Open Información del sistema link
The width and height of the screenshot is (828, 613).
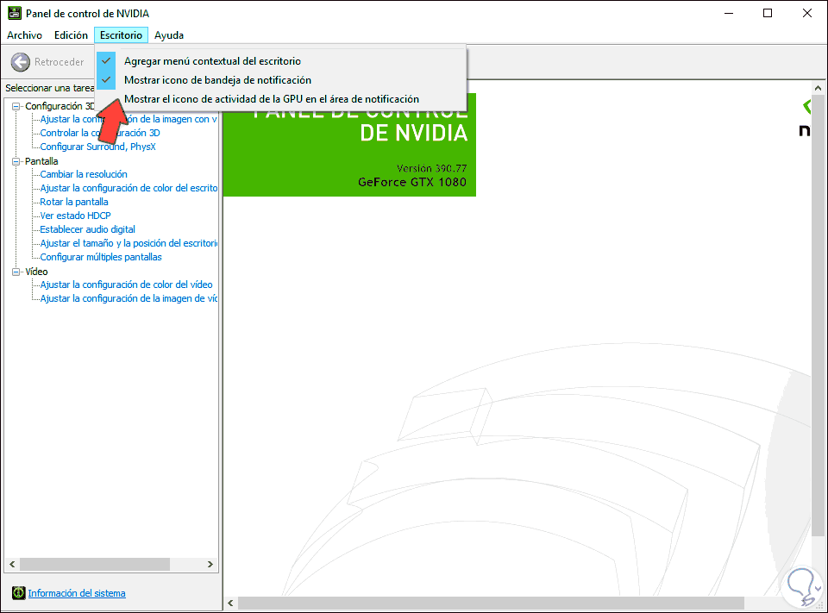click(77, 593)
